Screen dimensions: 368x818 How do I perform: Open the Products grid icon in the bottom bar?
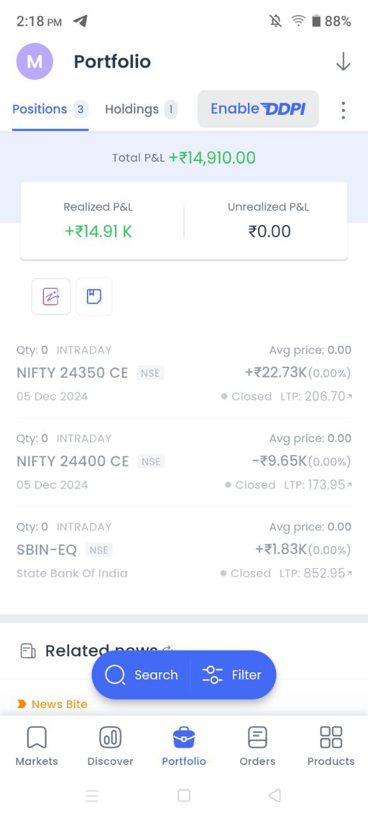(x=331, y=737)
